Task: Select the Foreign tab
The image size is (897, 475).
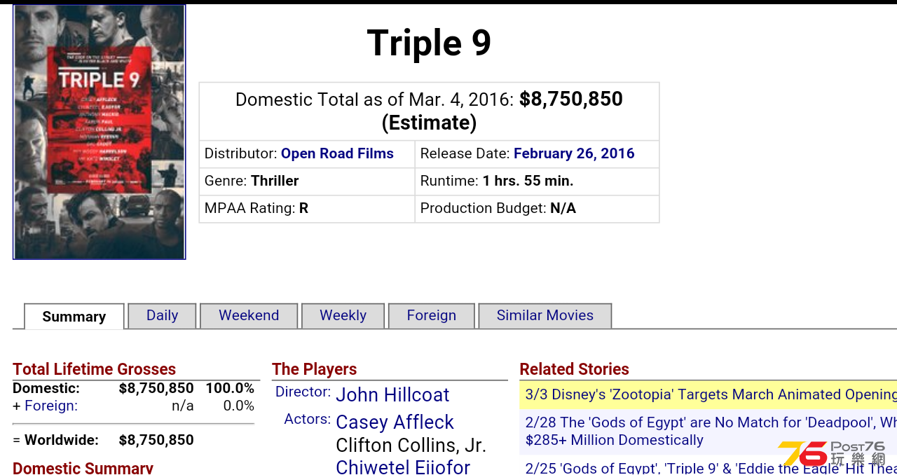Action: point(432,315)
